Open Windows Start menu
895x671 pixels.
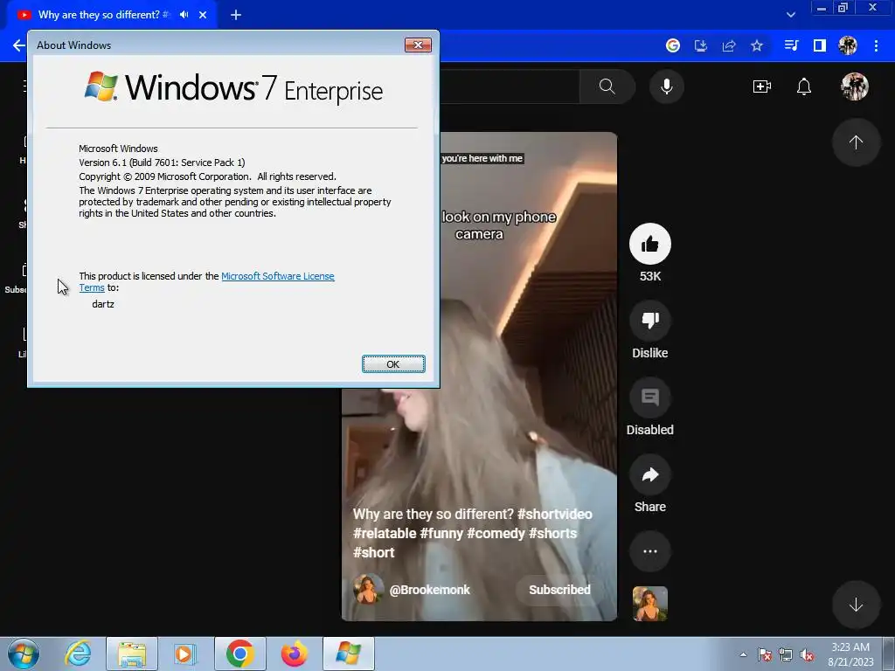point(24,654)
